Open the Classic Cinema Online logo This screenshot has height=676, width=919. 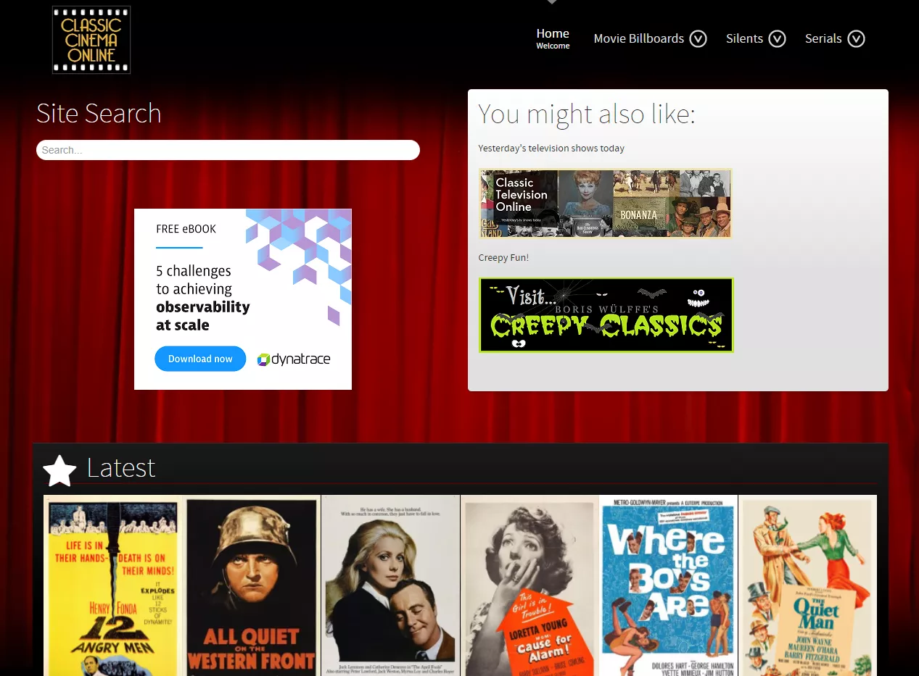pos(91,40)
